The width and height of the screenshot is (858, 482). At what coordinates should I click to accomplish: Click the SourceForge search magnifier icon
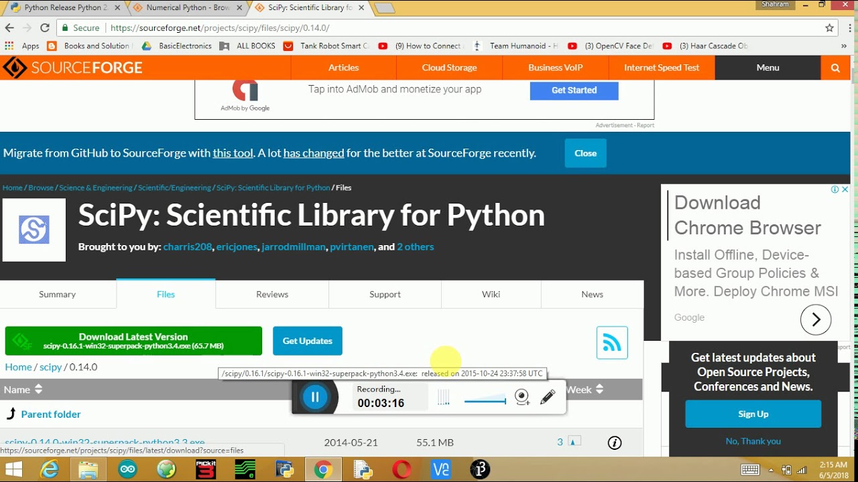click(x=835, y=68)
